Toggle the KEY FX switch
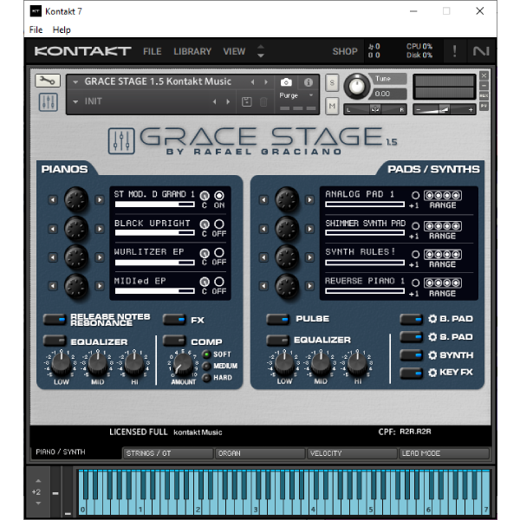 click(x=411, y=373)
